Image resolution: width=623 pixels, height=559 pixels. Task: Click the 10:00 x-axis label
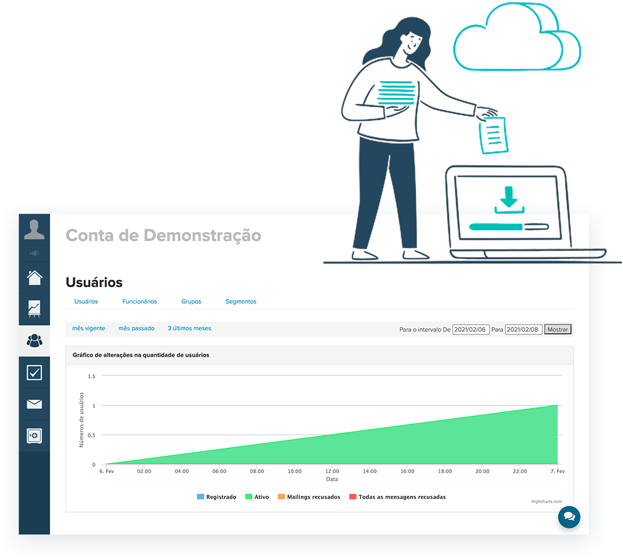tap(294, 471)
